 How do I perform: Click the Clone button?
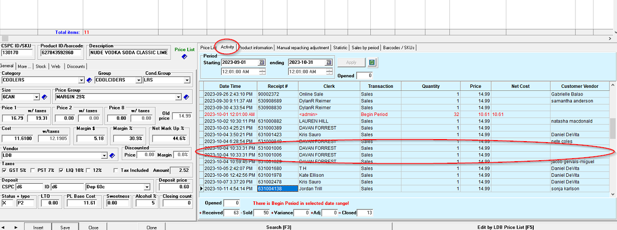pyautogui.click(x=151, y=227)
